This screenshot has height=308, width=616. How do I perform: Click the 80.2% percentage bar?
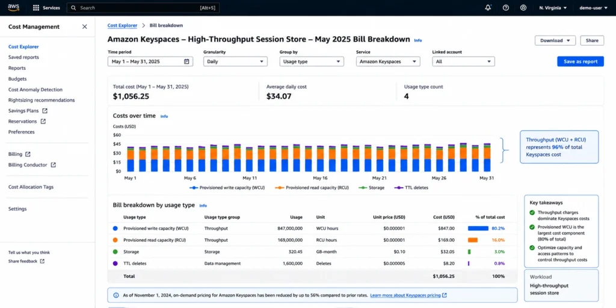[x=478, y=228]
